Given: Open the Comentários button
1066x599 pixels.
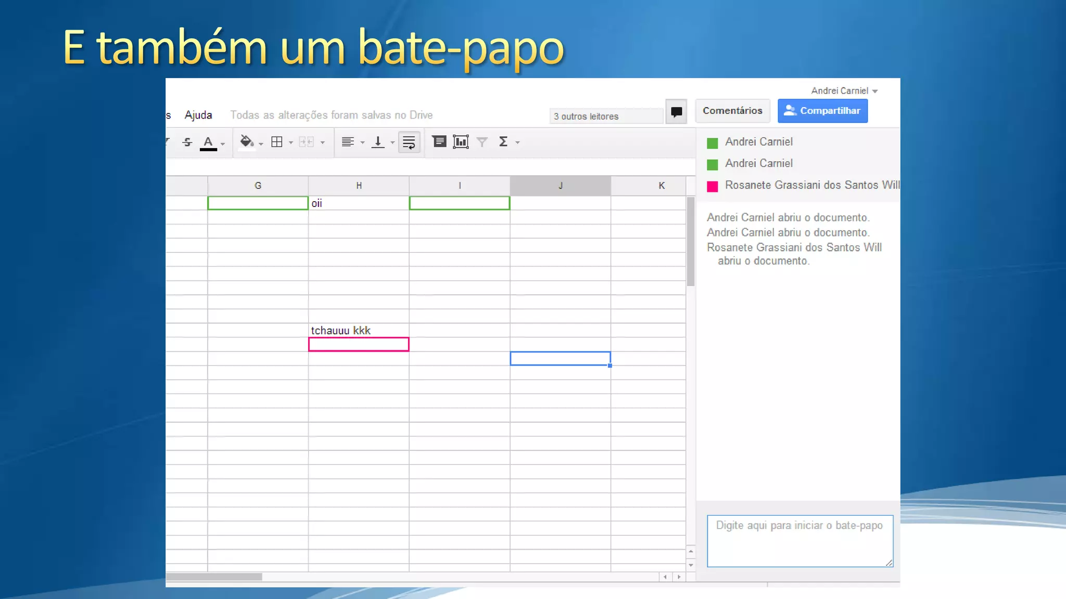Looking at the screenshot, I should [732, 111].
